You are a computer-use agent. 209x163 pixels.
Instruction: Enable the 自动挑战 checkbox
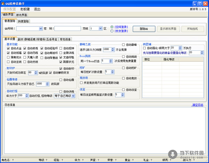123,57
